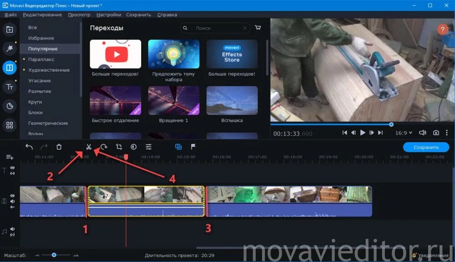This screenshot has width=455, height=262.
Task: Open the Filters tab with magic wand icon
Action: click(10, 48)
